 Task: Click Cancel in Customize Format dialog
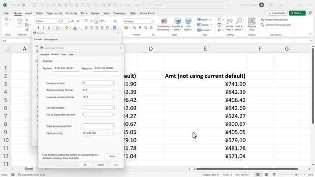click(x=100, y=165)
